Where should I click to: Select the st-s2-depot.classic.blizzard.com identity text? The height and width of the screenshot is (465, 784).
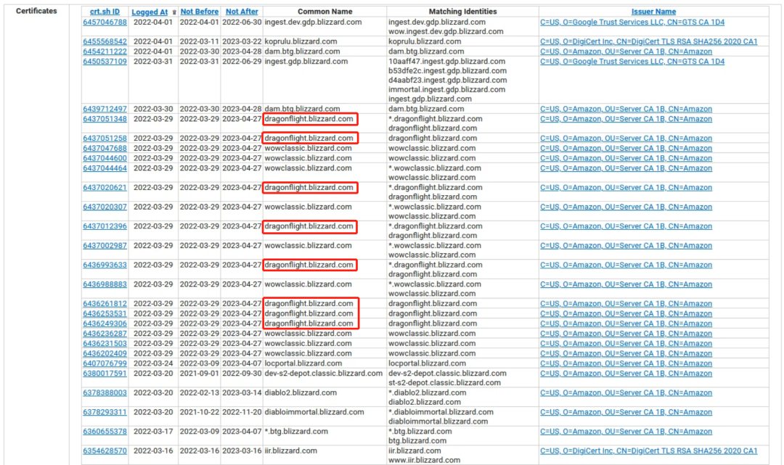(x=444, y=383)
